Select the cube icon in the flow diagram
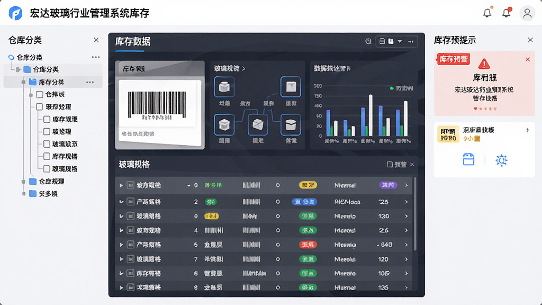542x305 pixels. 224,124
